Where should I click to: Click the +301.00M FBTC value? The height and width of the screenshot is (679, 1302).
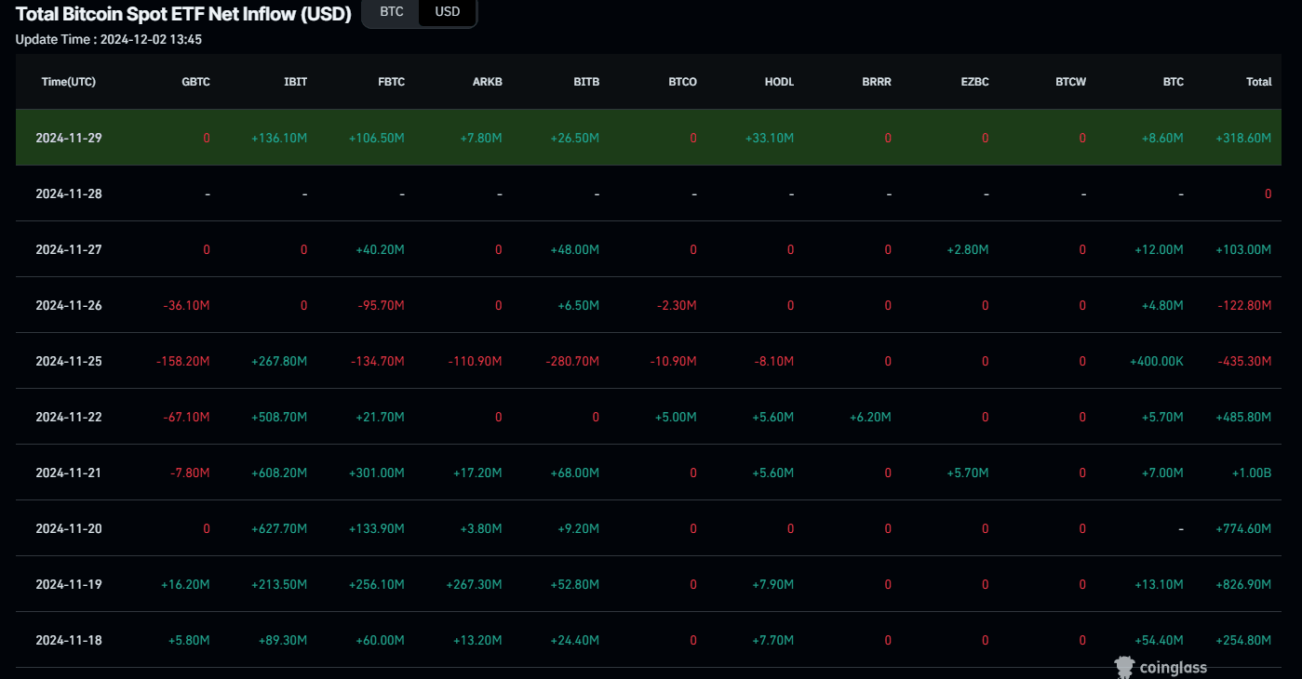(377, 473)
